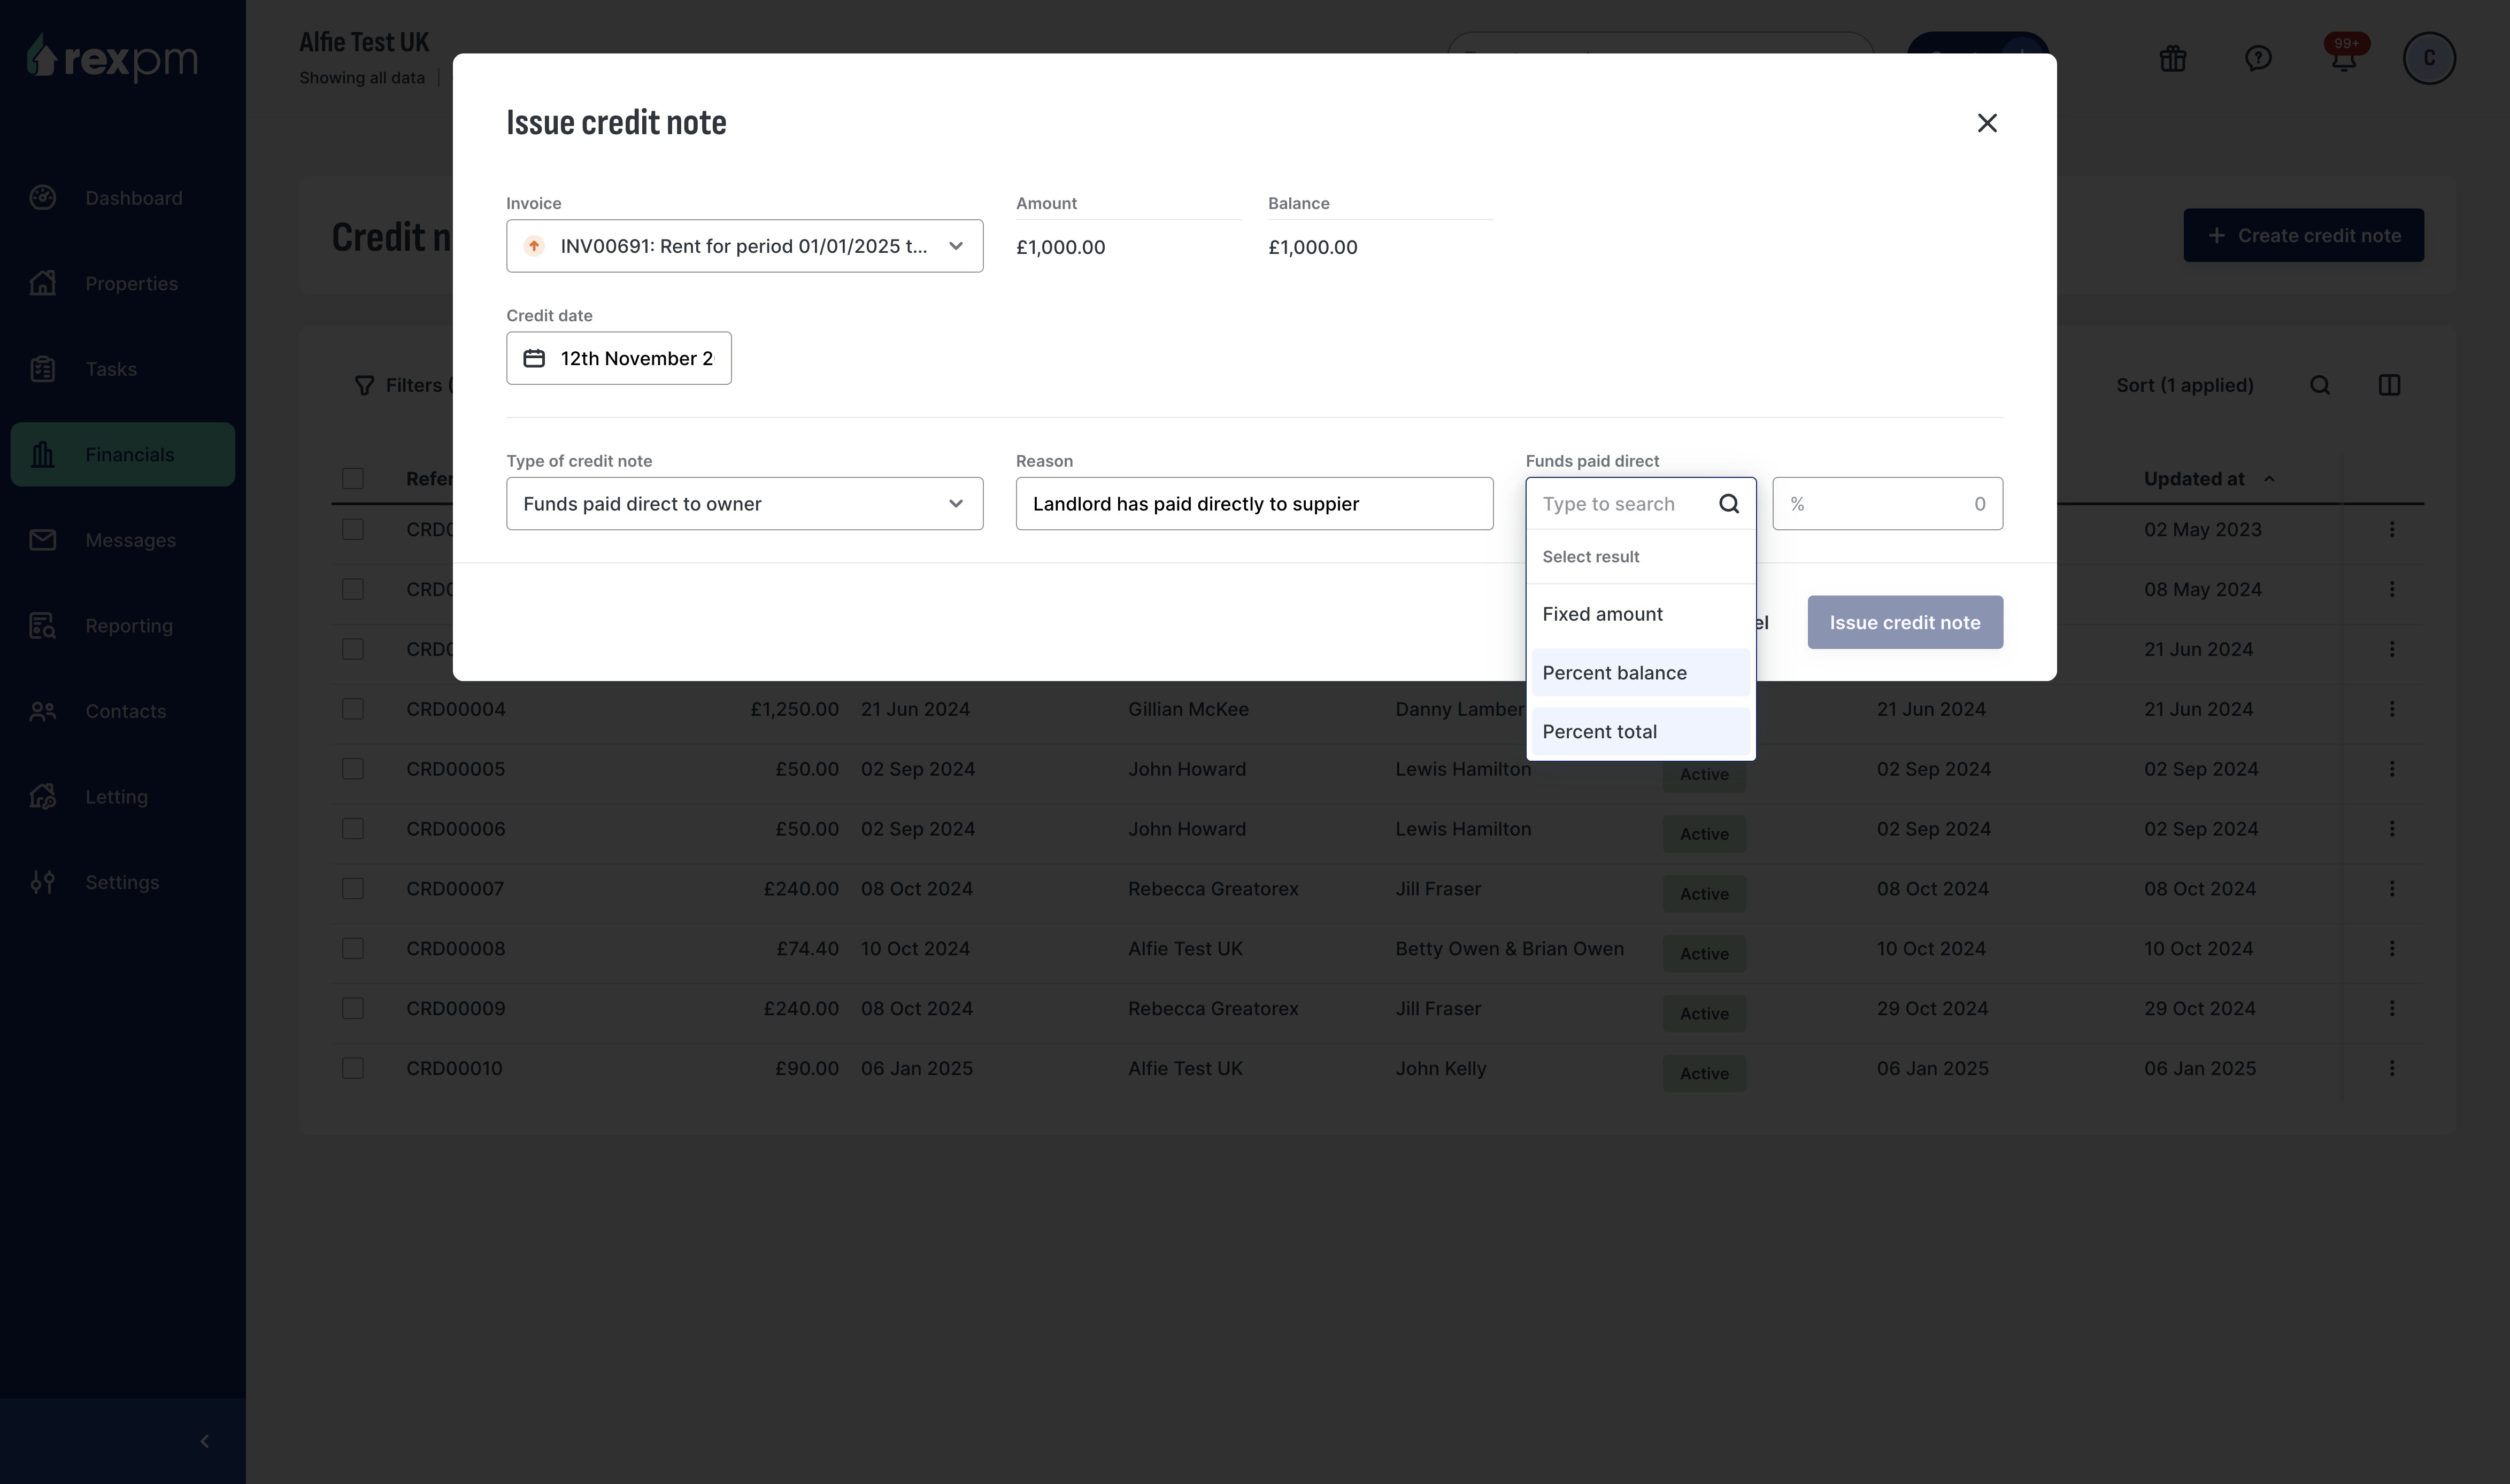Screen dimensions: 2510x1484
Task: Click the calendar icon in Credit date
Action: [534, 358]
